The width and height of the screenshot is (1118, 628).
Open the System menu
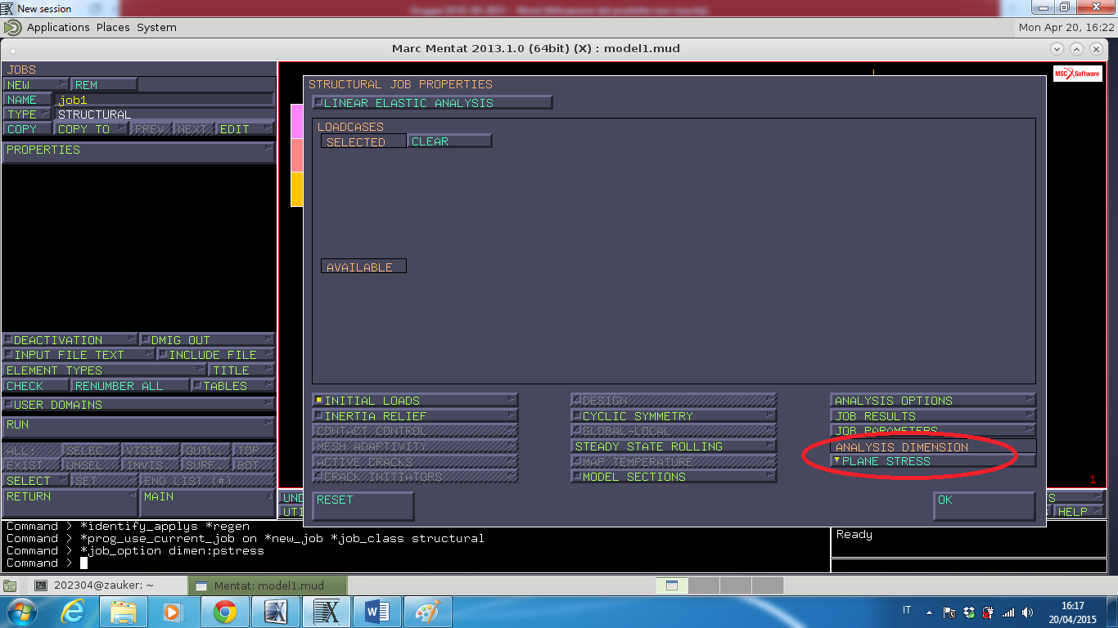tap(156, 27)
